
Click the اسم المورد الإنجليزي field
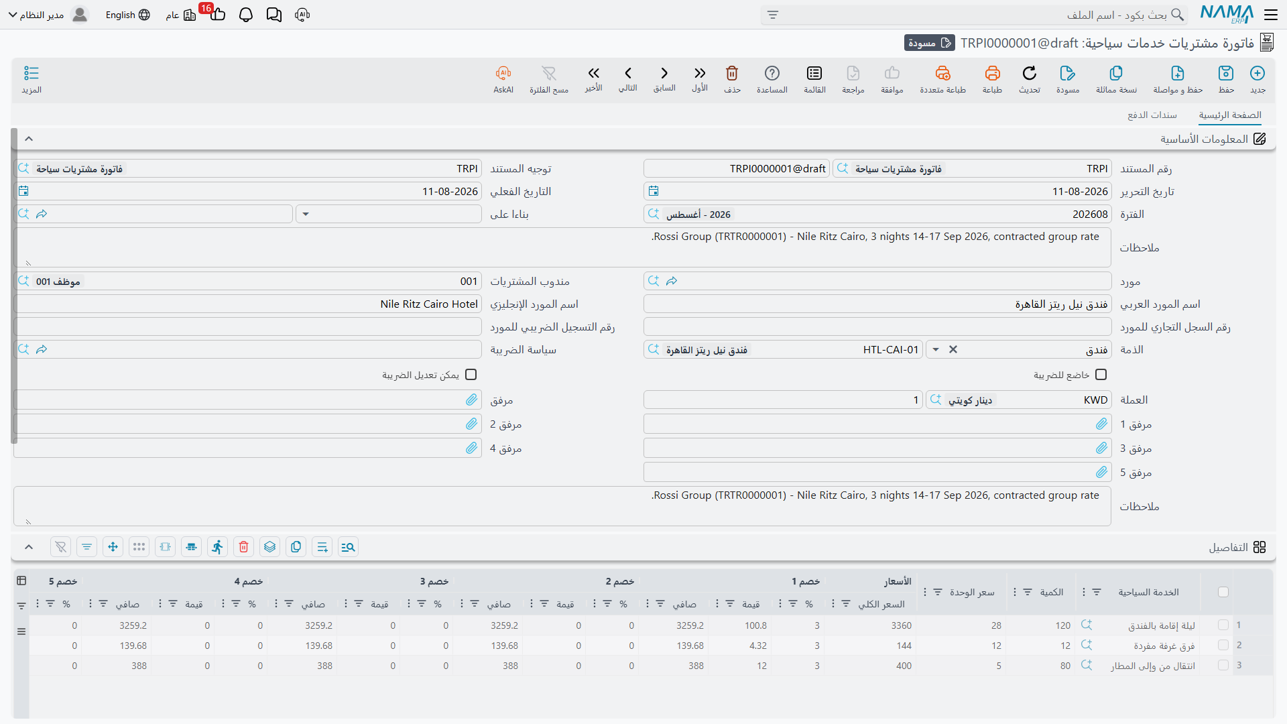coord(248,304)
